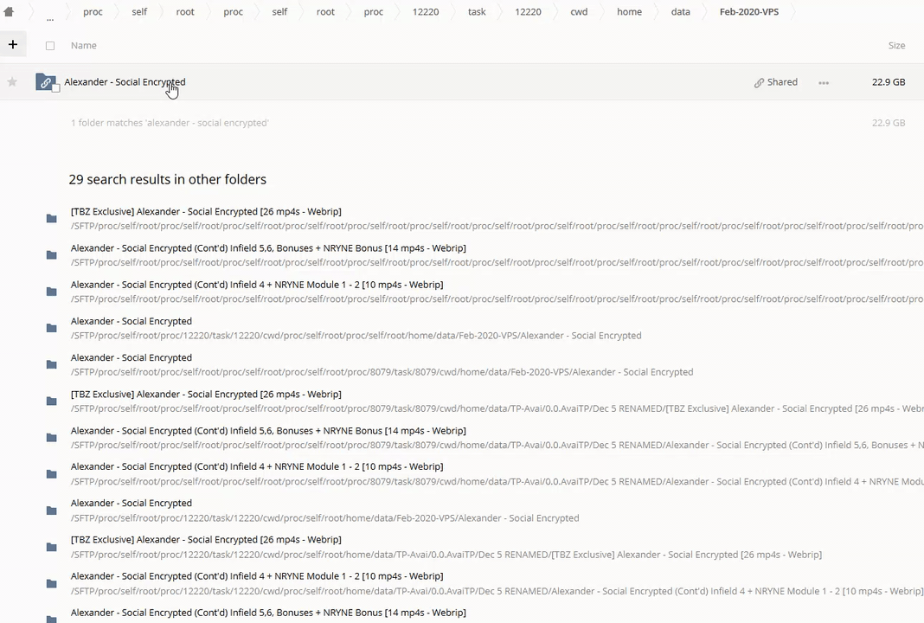Go to the Home root folder icon
This screenshot has height=623, width=924.
pos(9,12)
